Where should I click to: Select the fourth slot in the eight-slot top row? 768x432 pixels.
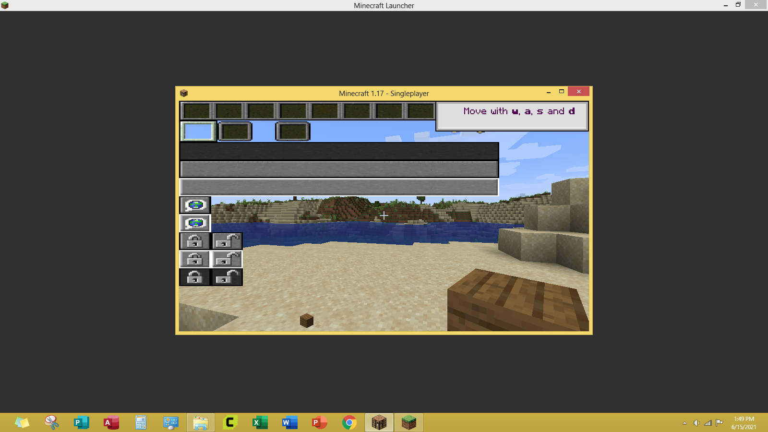click(293, 111)
